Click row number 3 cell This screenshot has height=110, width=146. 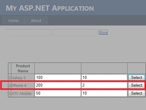(9, 93)
